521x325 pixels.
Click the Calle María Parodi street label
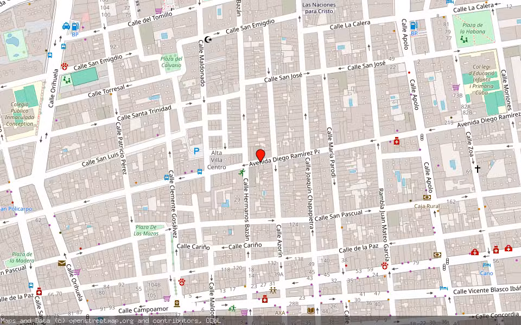[332, 152]
